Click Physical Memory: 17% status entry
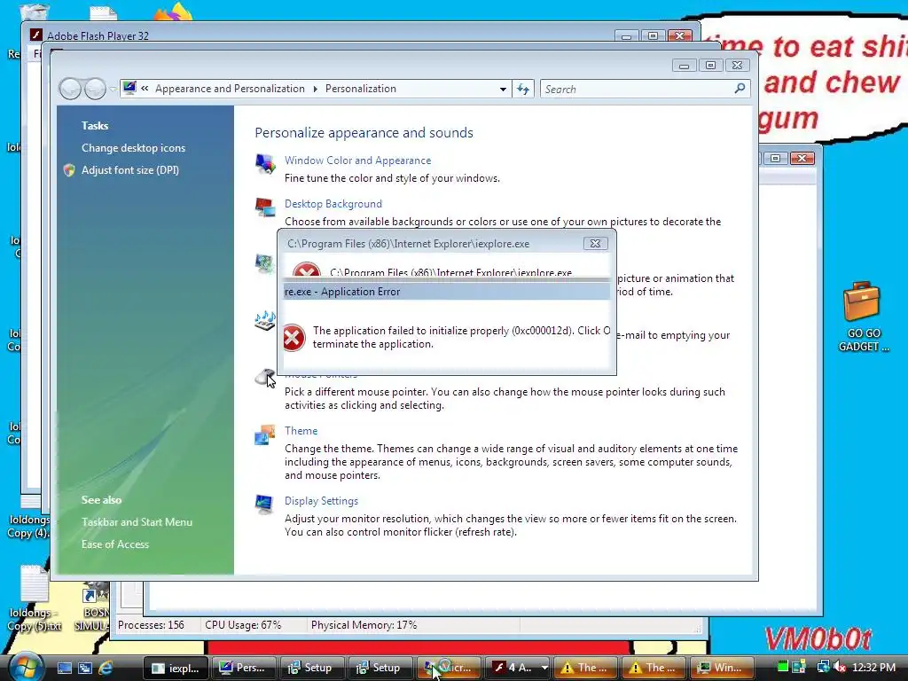 (364, 625)
